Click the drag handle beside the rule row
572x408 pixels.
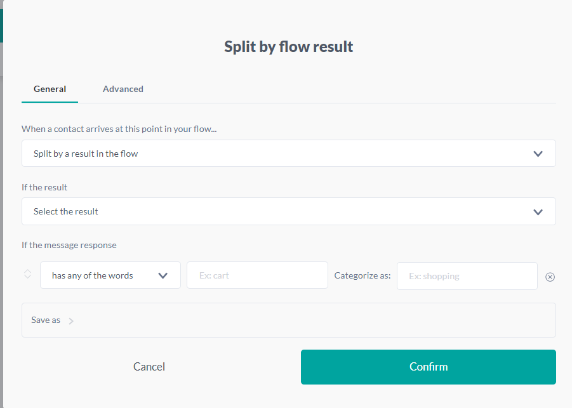pyautogui.click(x=28, y=274)
